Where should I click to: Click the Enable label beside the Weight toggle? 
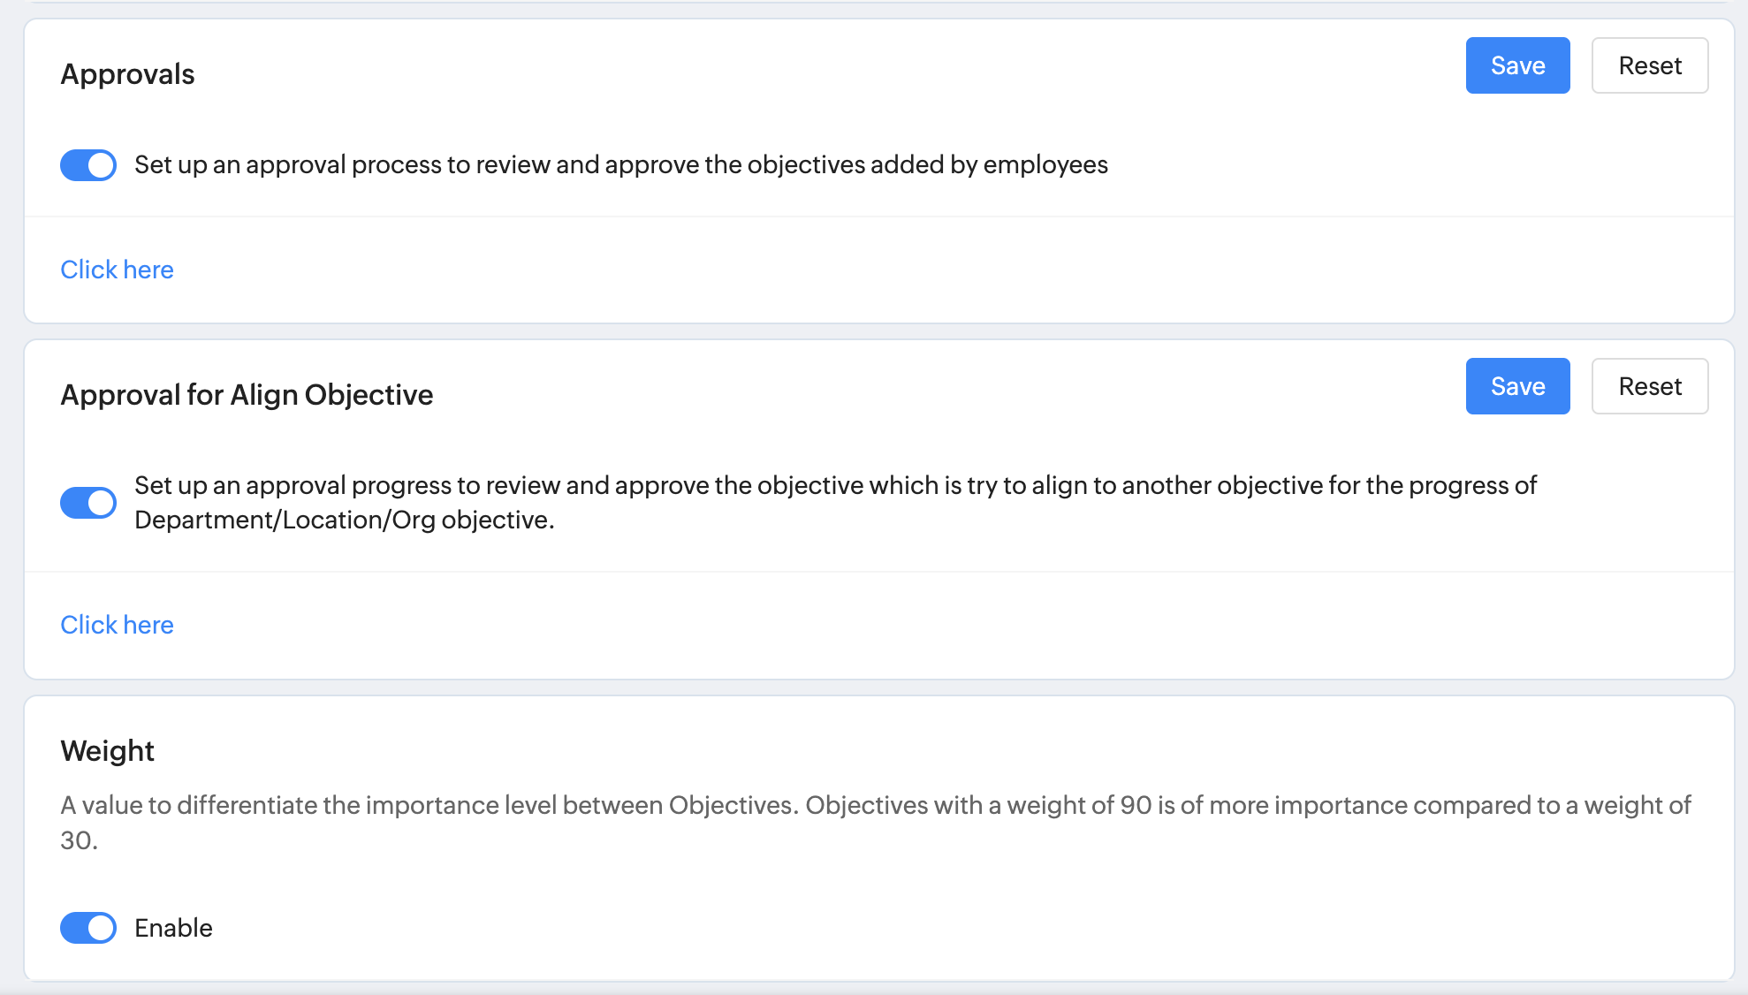173,928
